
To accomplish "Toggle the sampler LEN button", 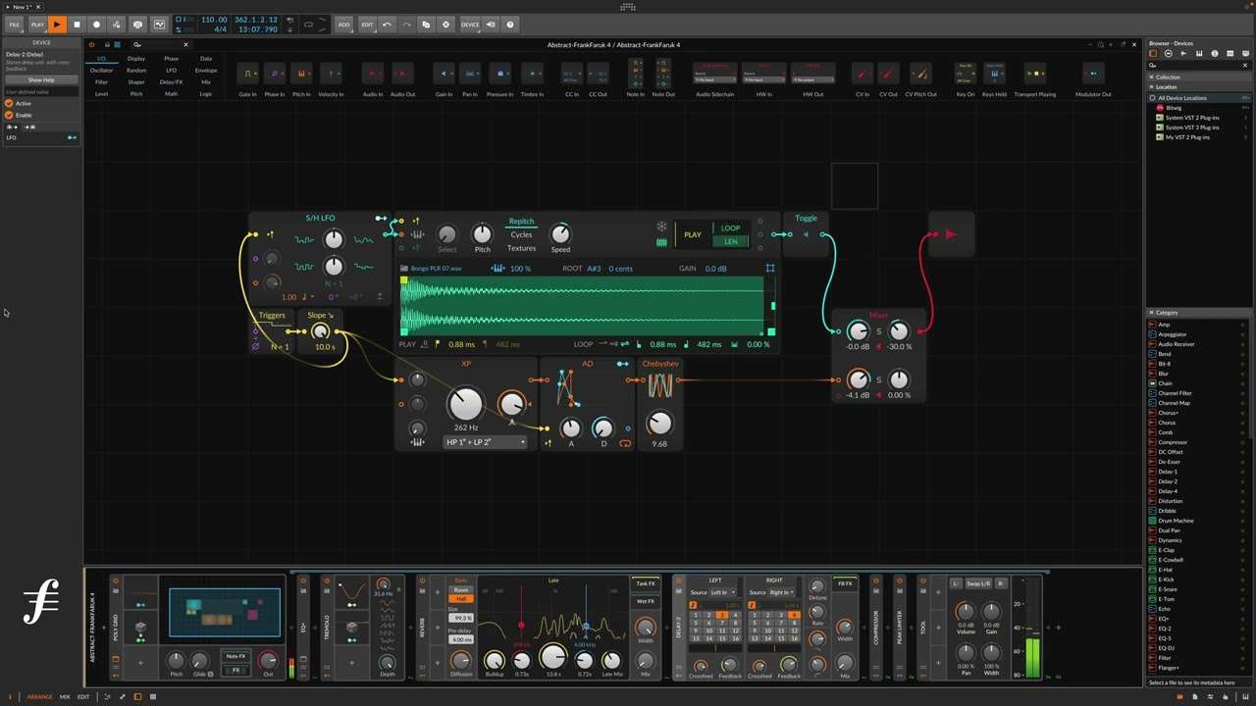I will [x=730, y=241].
